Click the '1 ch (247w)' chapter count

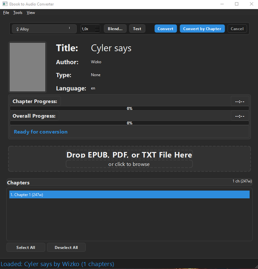tap(242, 181)
